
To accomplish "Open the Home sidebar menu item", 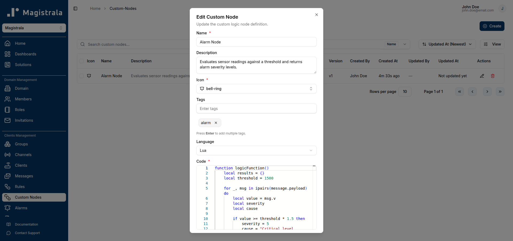I will [34, 43].
